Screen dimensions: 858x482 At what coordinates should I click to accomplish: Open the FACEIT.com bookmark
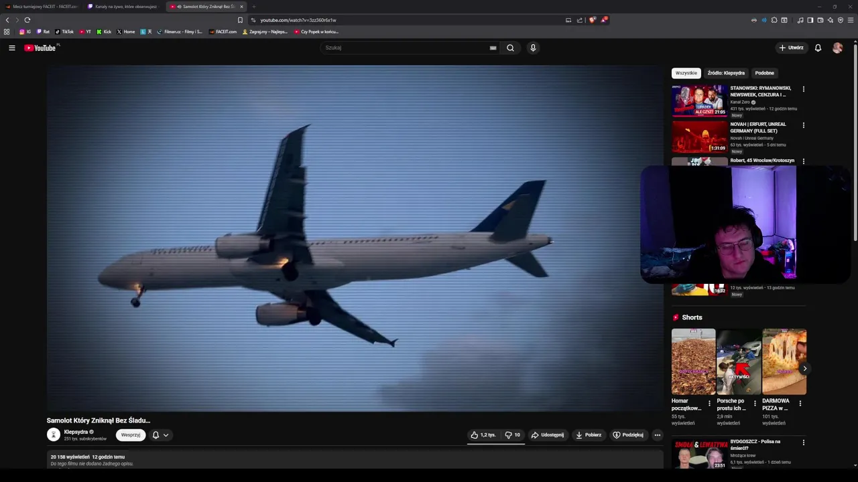tap(223, 31)
